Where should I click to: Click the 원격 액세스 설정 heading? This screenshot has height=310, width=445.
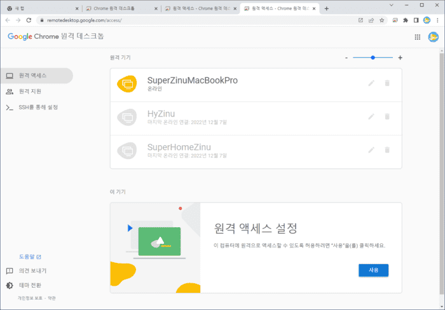[x=256, y=228]
